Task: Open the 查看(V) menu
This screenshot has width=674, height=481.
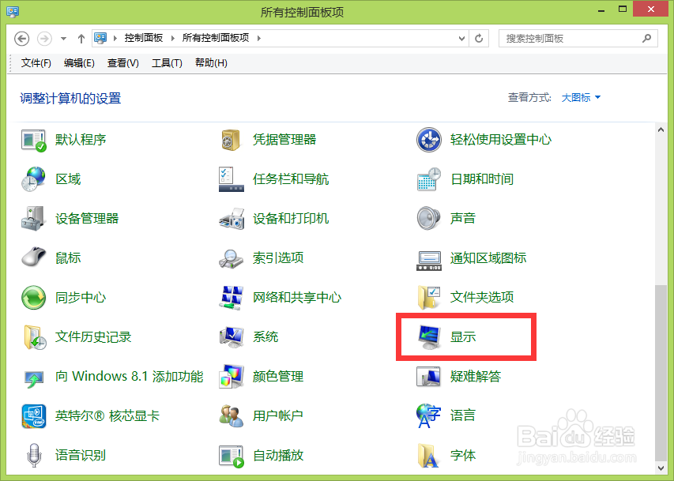Action: pyautogui.click(x=123, y=63)
